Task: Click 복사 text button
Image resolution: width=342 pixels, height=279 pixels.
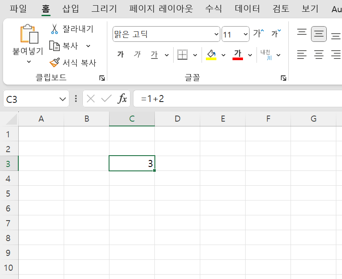Action: click(70, 46)
